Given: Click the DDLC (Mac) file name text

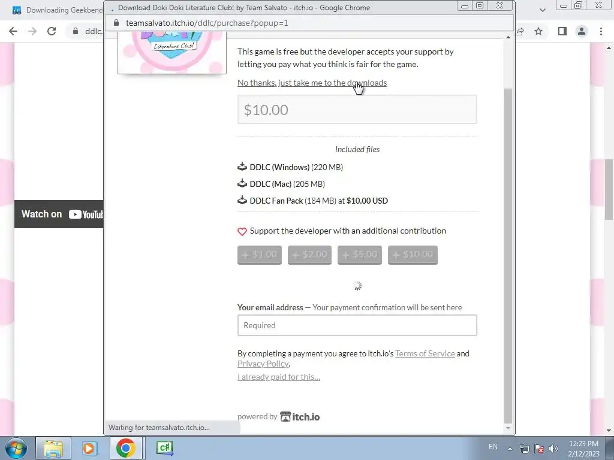Looking at the screenshot, I should (270, 184).
